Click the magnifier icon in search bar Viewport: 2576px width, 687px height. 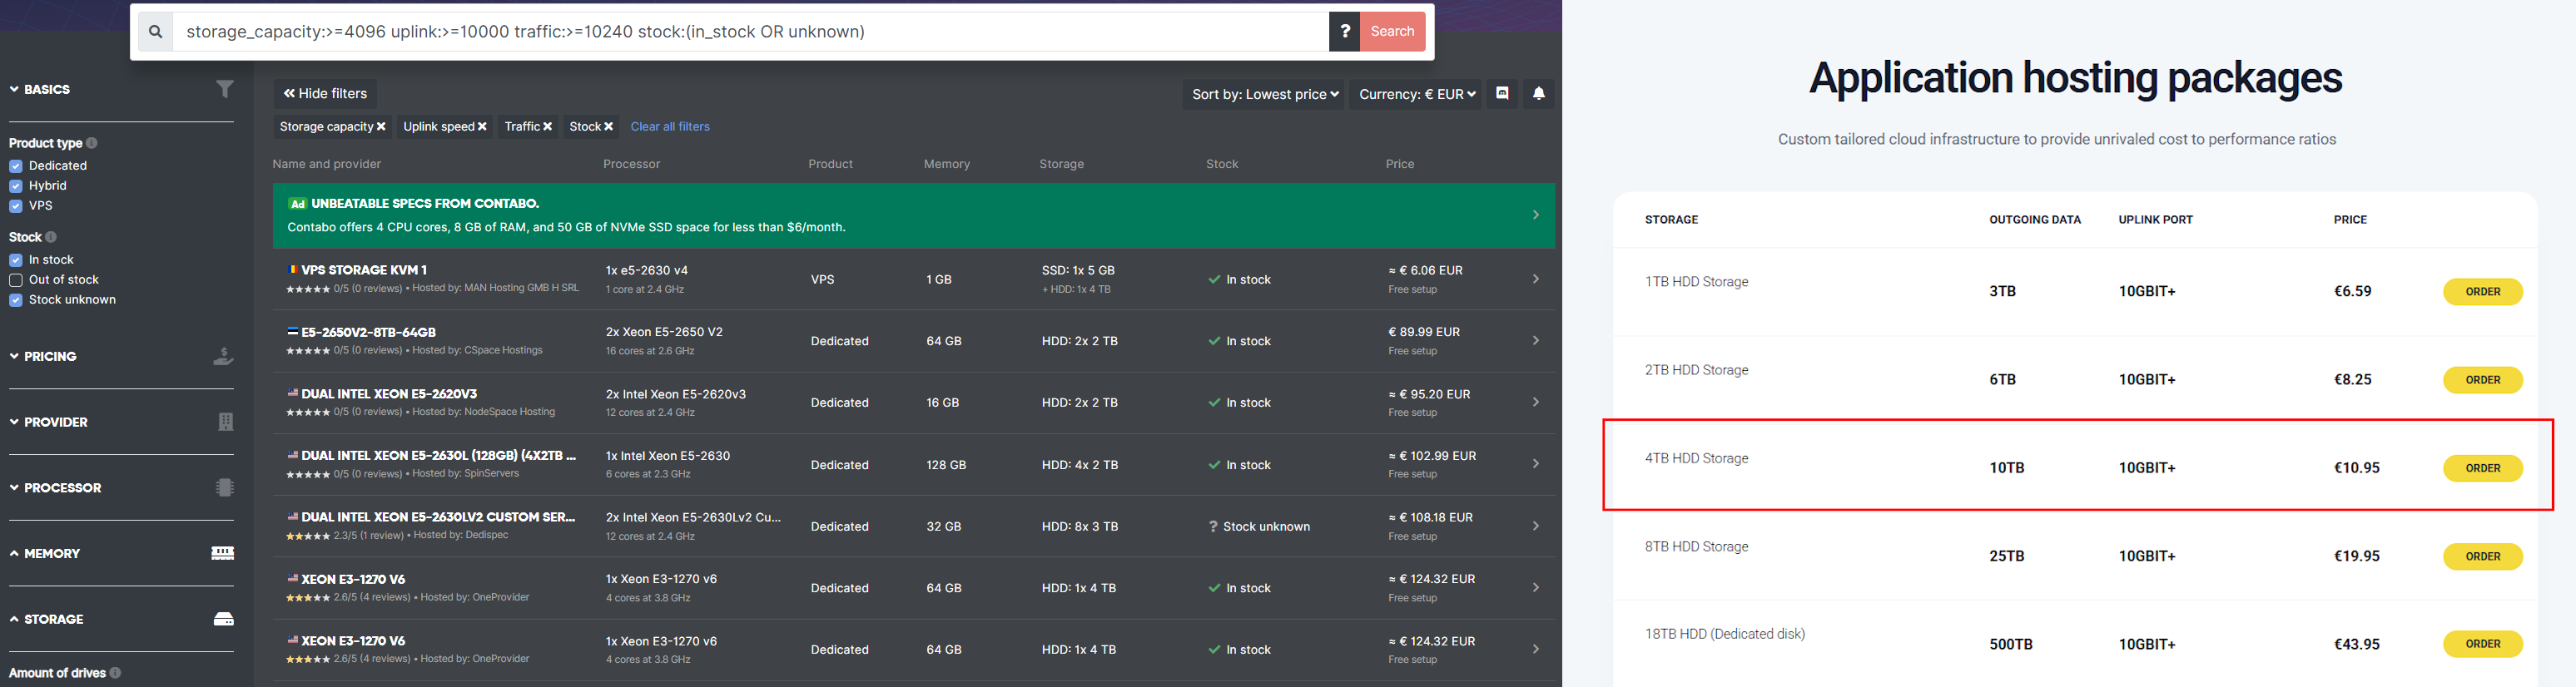(155, 32)
